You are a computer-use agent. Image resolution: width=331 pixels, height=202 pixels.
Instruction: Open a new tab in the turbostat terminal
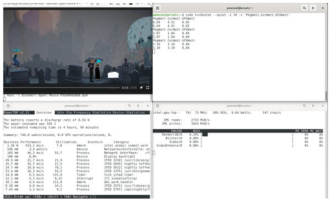(x=157, y=8)
